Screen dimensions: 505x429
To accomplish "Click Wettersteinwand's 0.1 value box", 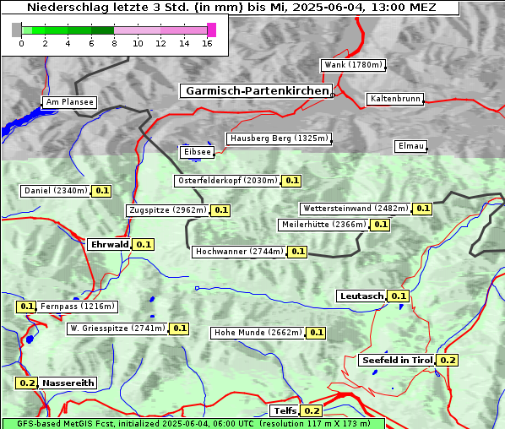I will (x=422, y=209).
